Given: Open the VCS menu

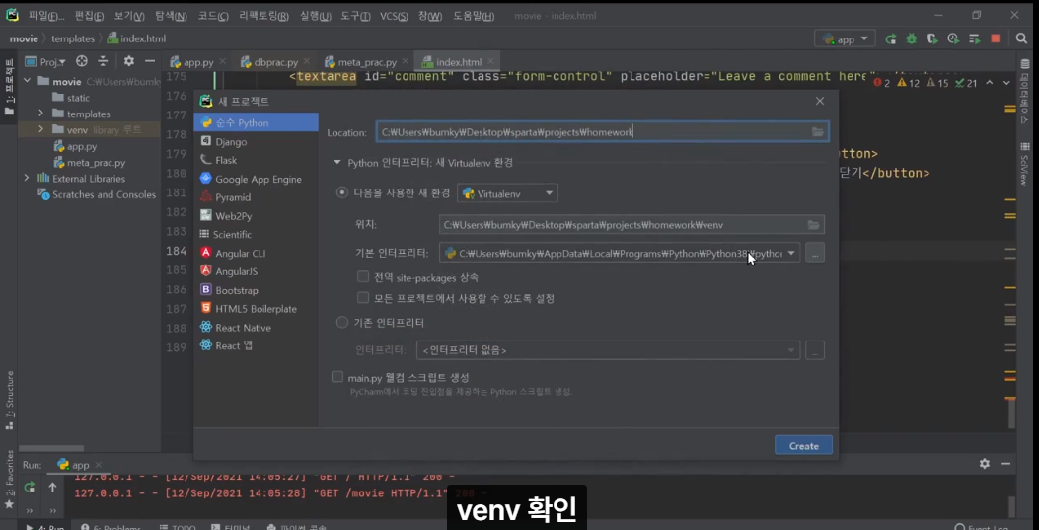Looking at the screenshot, I should click(394, 15).
